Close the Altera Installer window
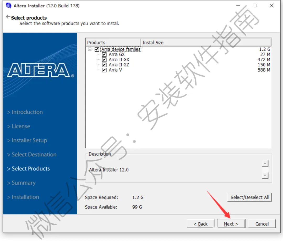The height and width of the screenshot is (244, 283). click(272, 5)
